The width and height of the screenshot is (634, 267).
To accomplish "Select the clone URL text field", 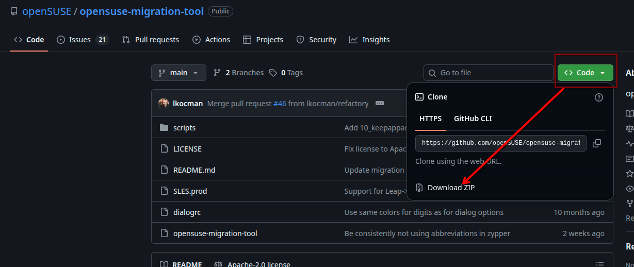I will coord(500,143).
